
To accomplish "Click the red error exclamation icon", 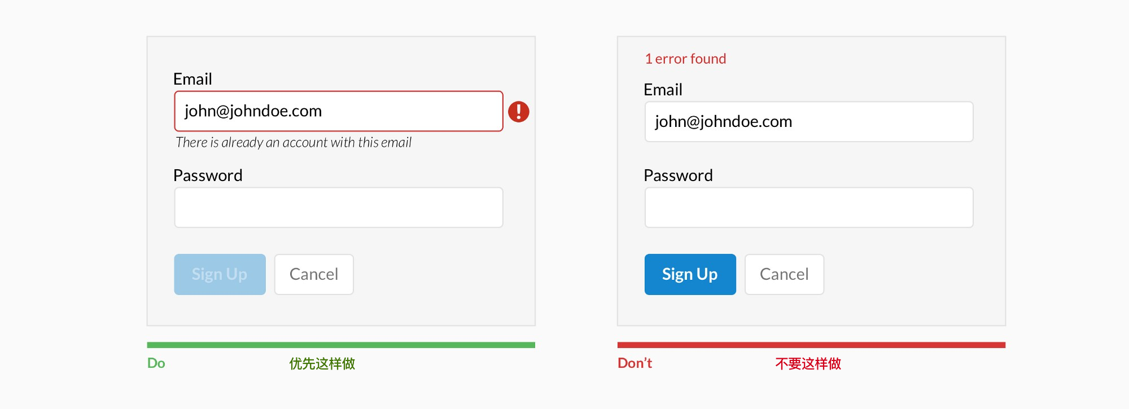I will (518, 112).
